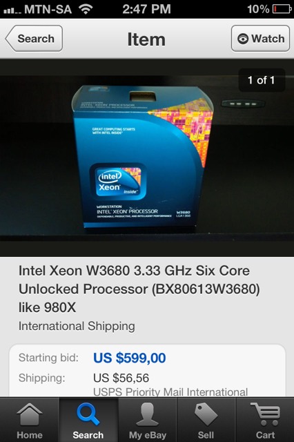
Task: Click the eye icon on Watch button
Action: (x=243, y=39)
